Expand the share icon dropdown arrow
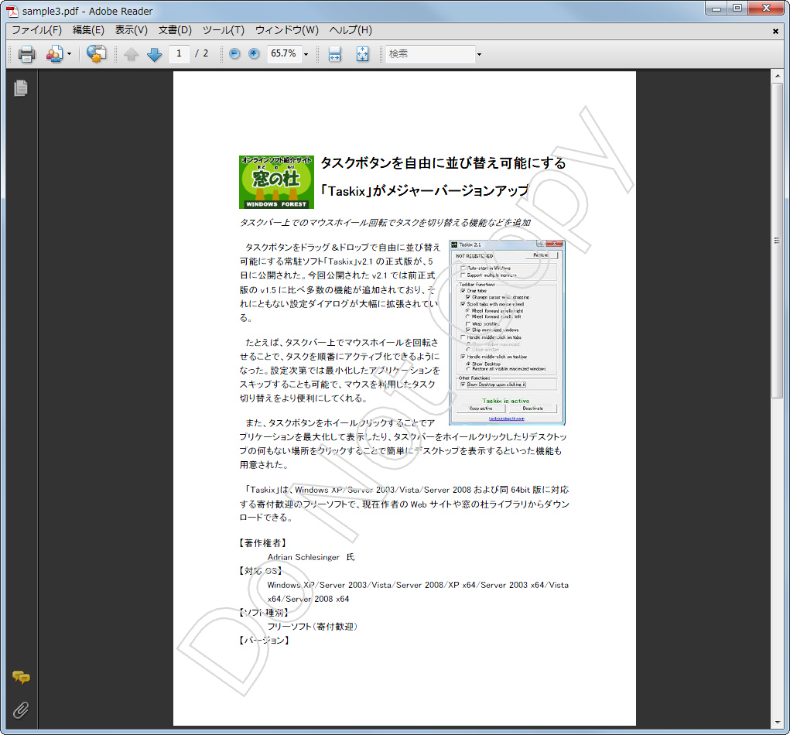Screen dimensions: 790x735 coord(69,54)
